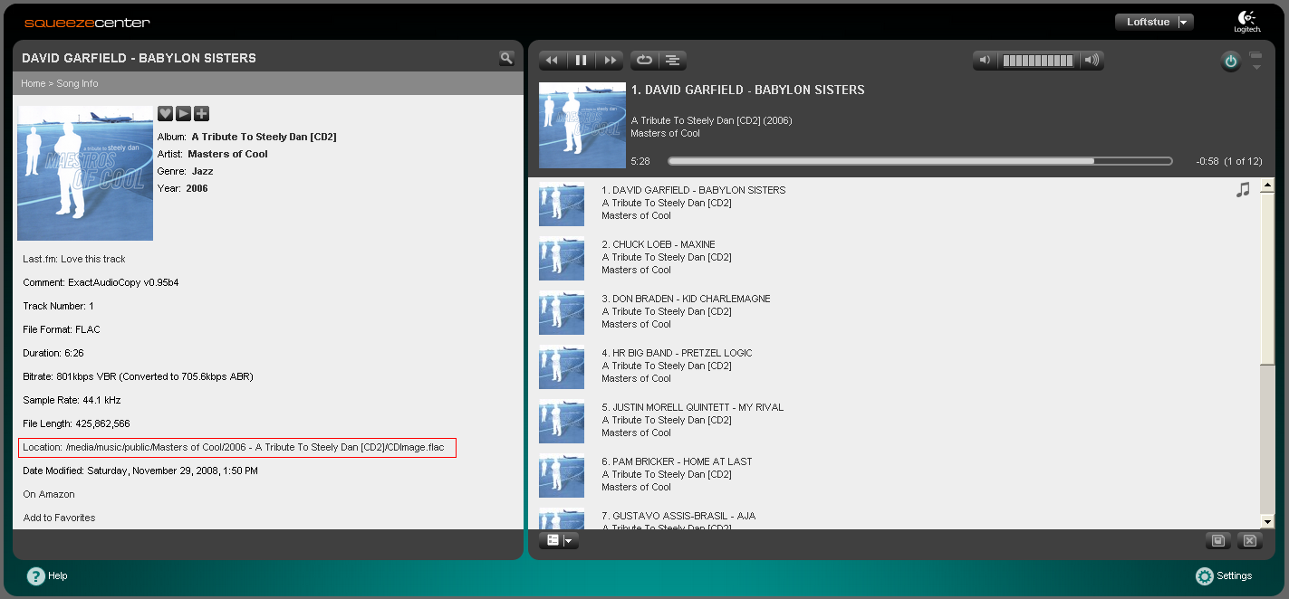1289x599 pixels.
Task: Click Last.fm Love this track
Action: click(74, 259)
